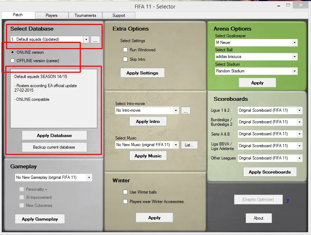The height and width of the screenshot is (235, 311).
Task: Choose OFFLINE version (career) option
Action: [13, 61]
